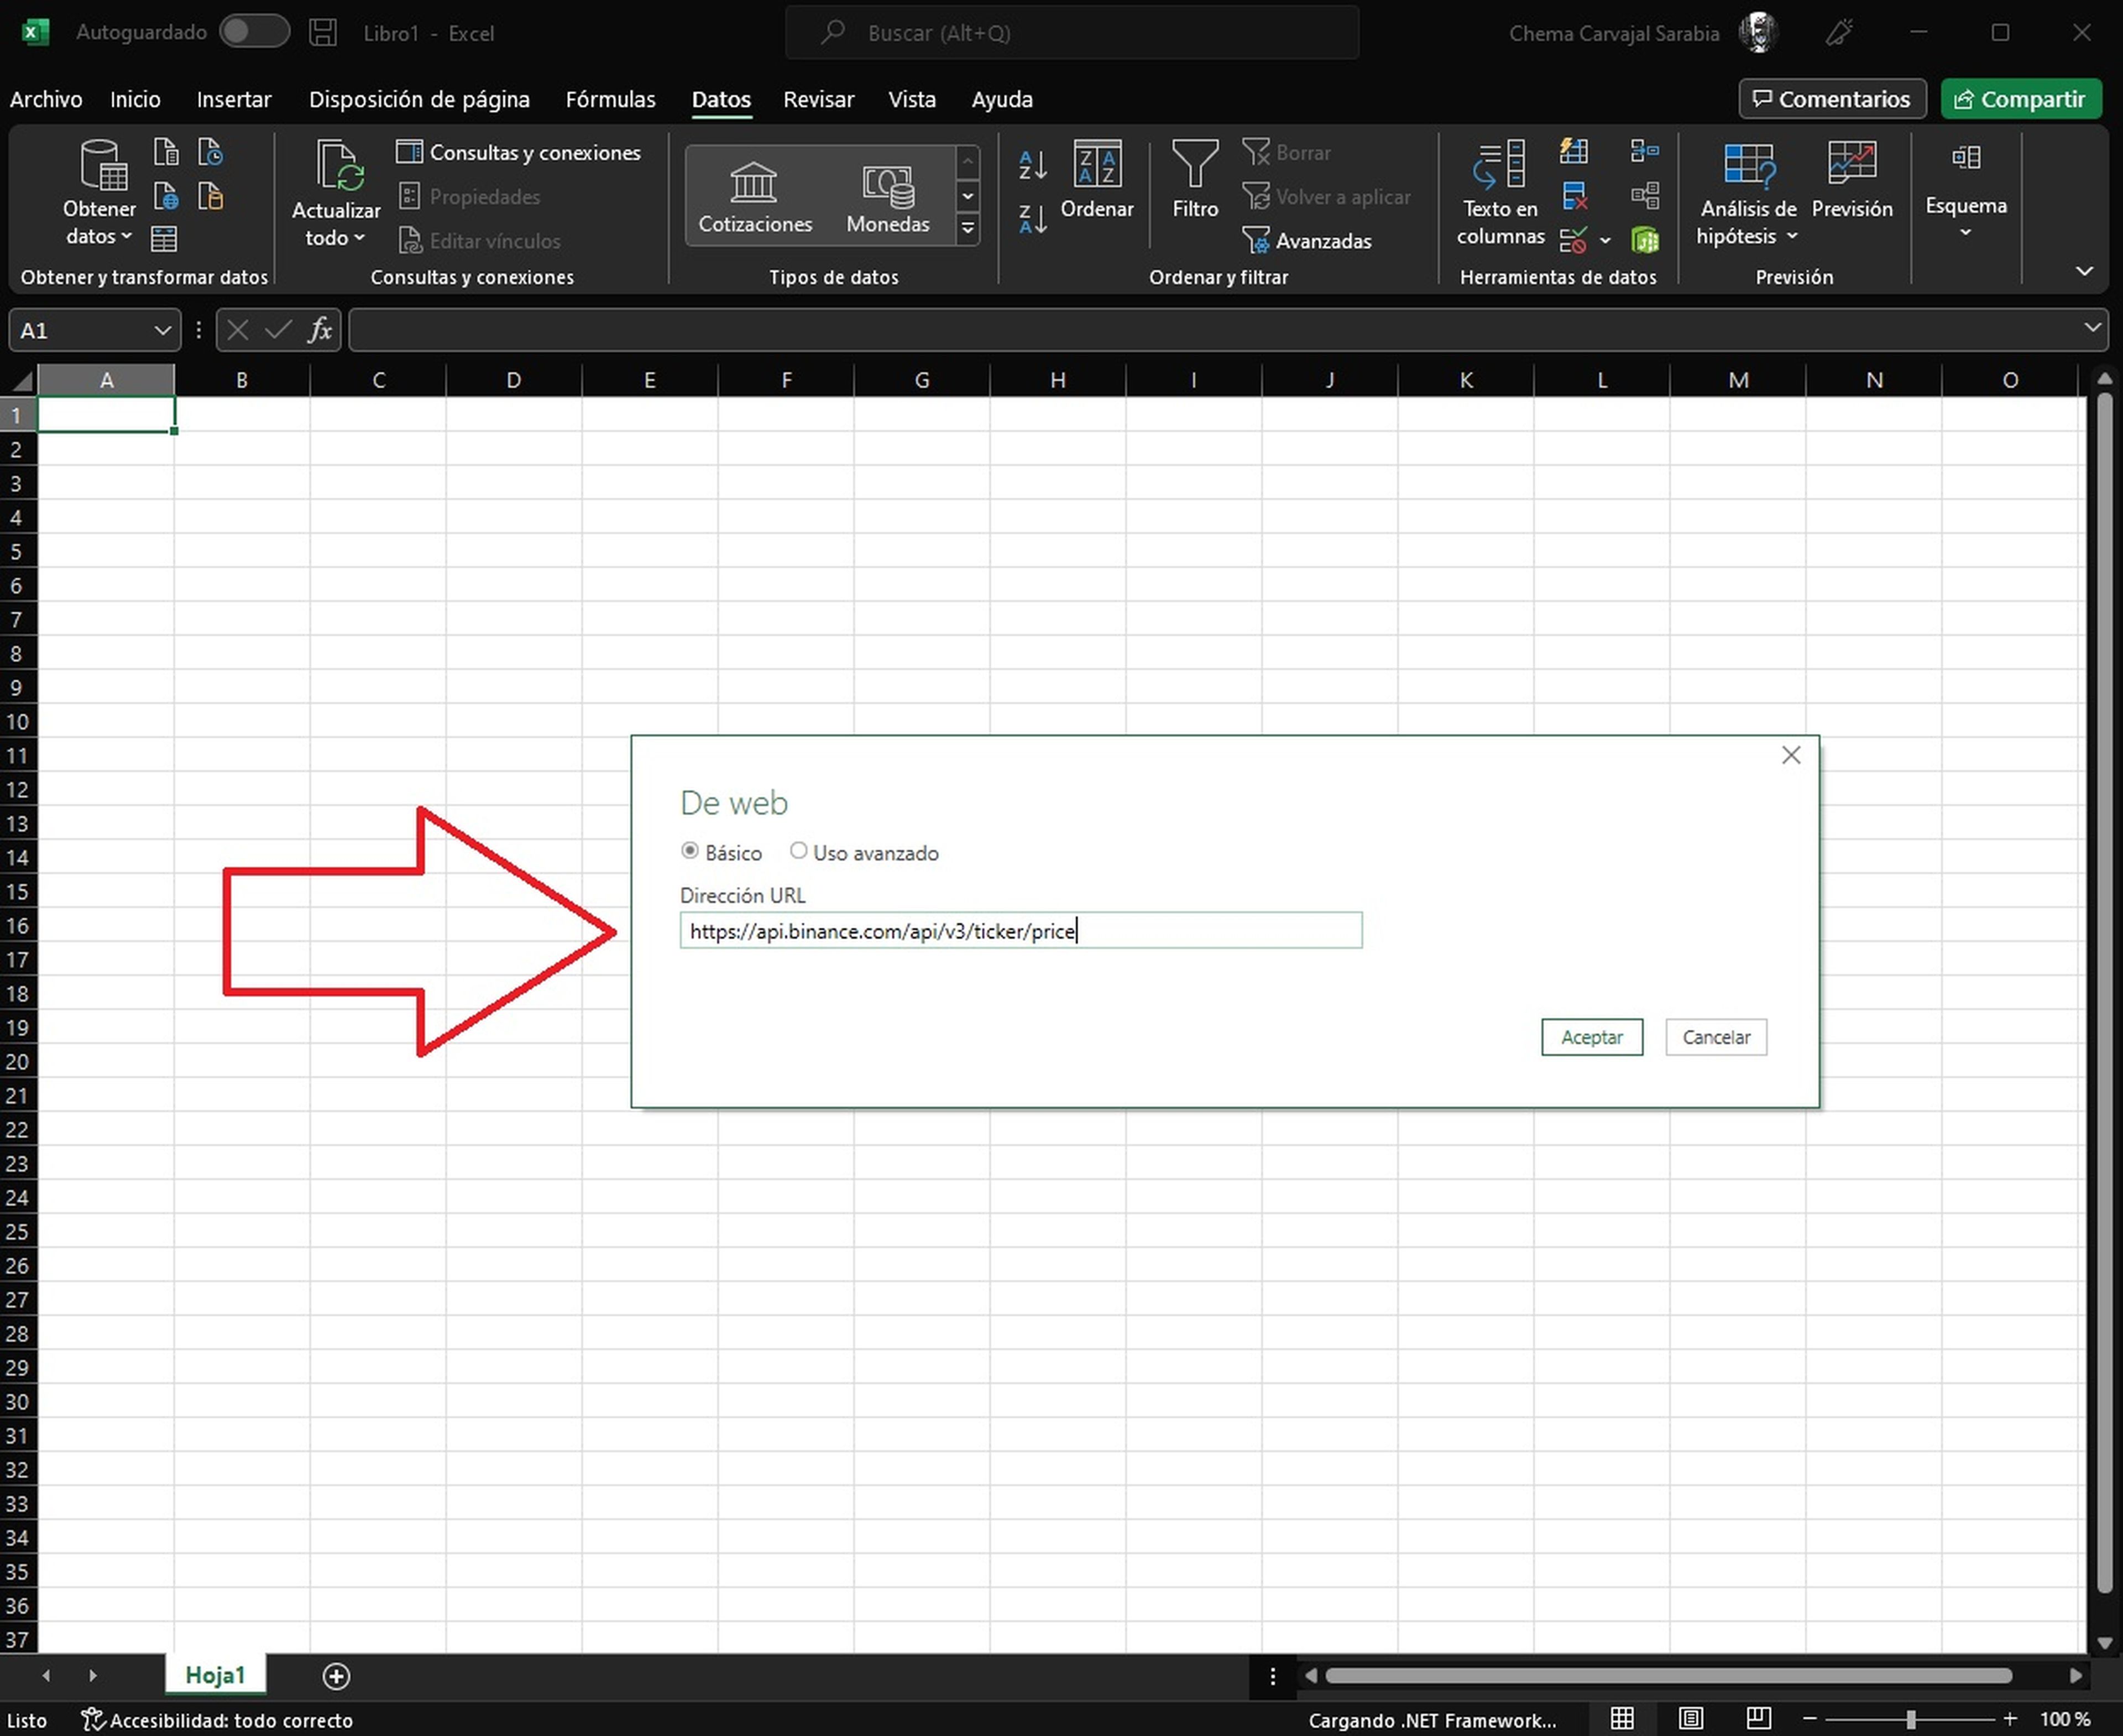Switch to the Revisar tab

pos(819,99)
